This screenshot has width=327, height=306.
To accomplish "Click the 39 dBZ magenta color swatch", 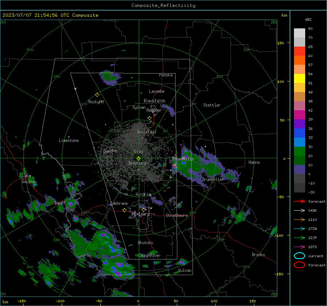I will [299, 115].
